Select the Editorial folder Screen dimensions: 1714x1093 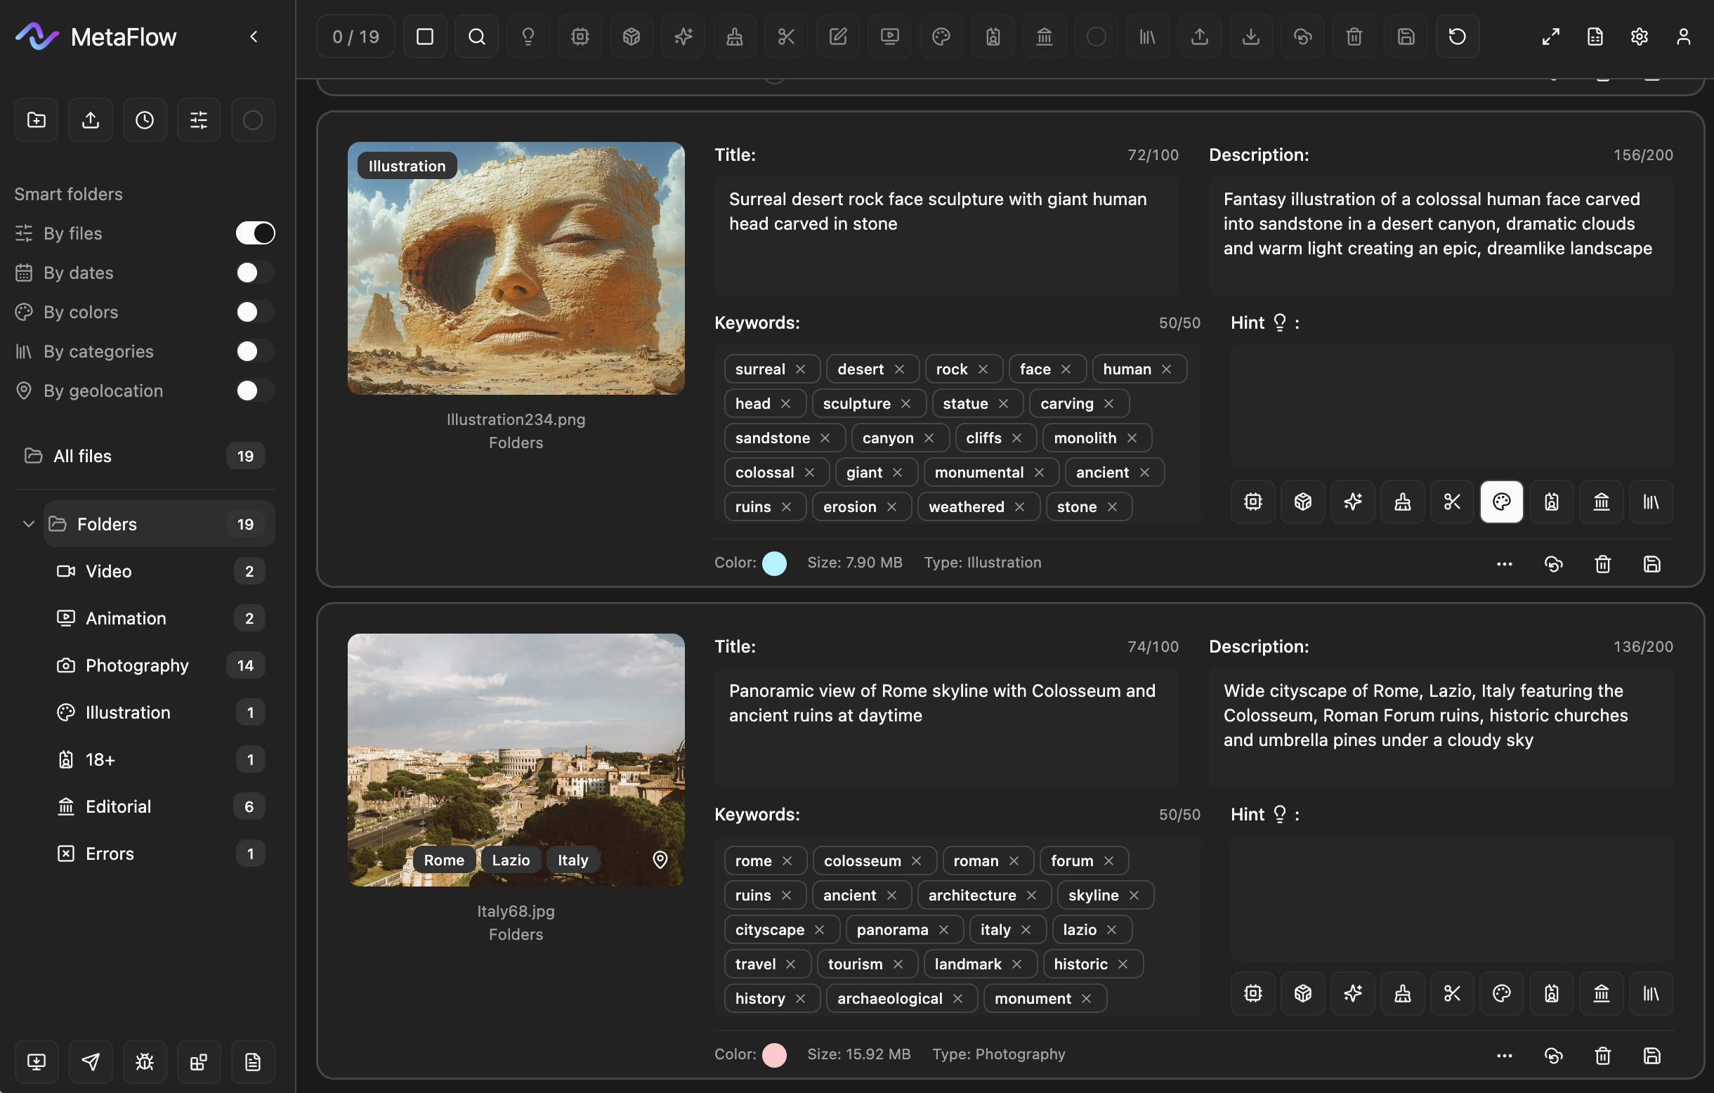point(118,806)
